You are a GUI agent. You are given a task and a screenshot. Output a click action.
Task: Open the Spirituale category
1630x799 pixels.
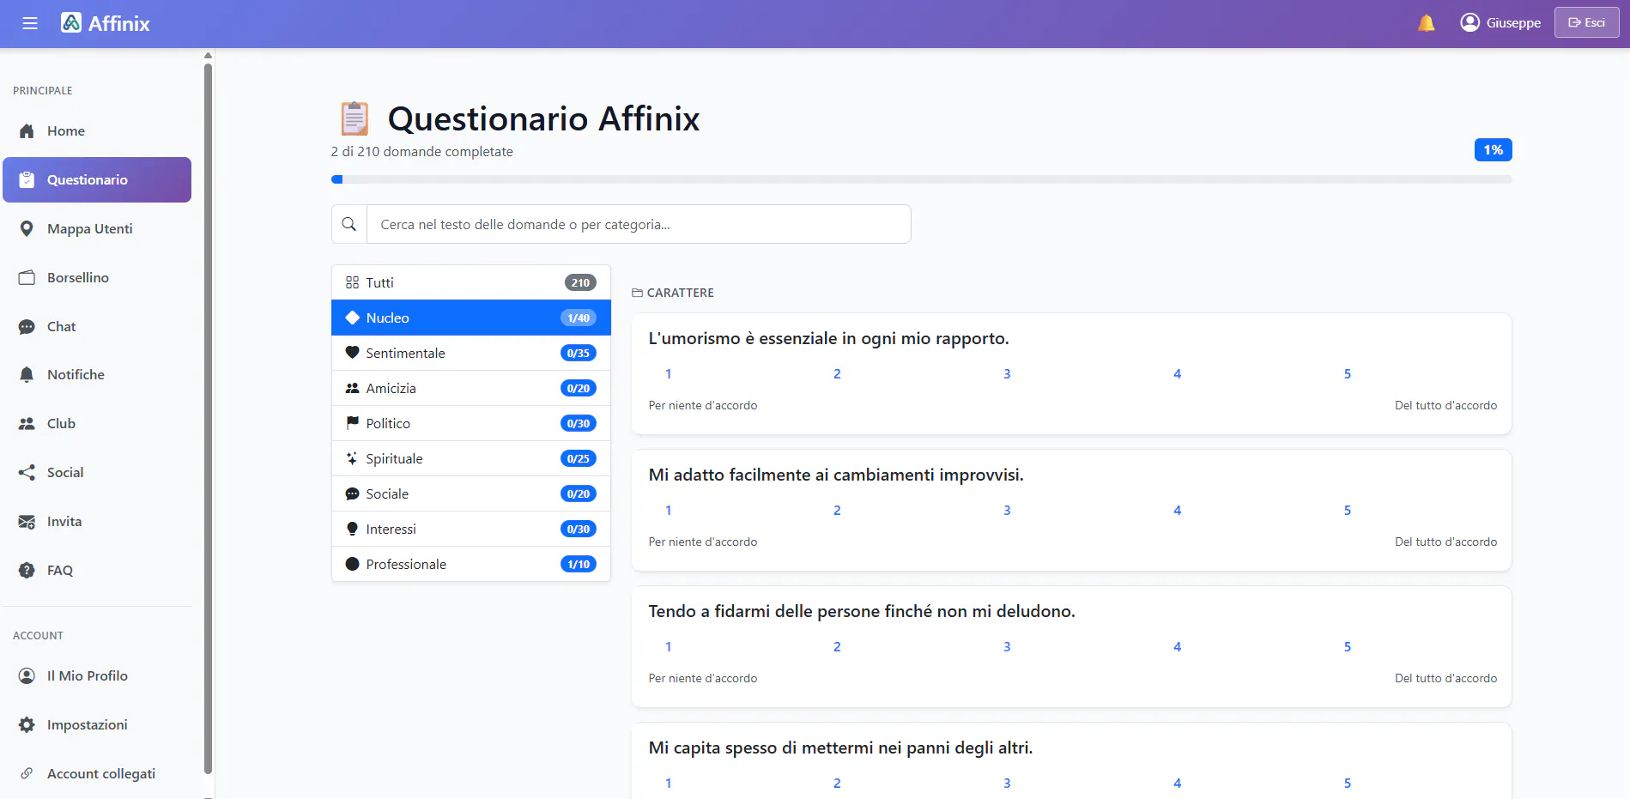click(471, 458)
